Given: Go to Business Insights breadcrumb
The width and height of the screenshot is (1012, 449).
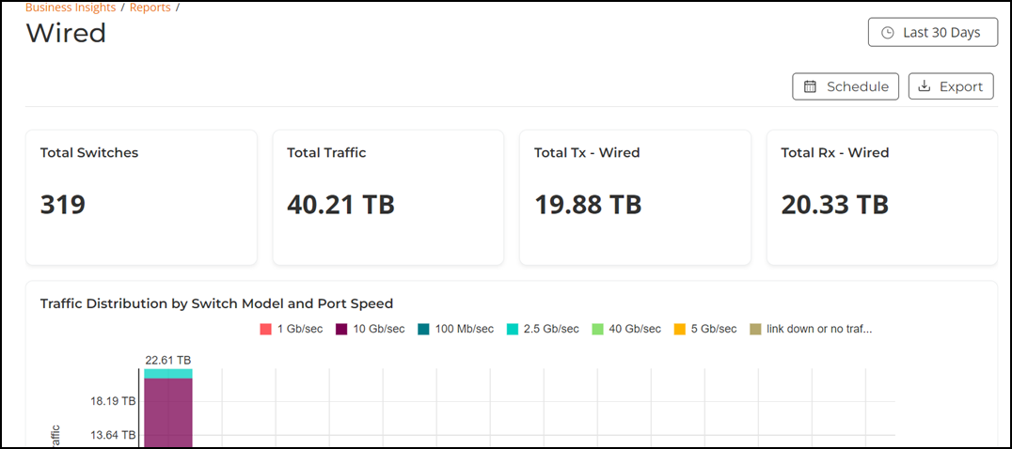Looking at the screenshot, I should click(x=71, y=8).
